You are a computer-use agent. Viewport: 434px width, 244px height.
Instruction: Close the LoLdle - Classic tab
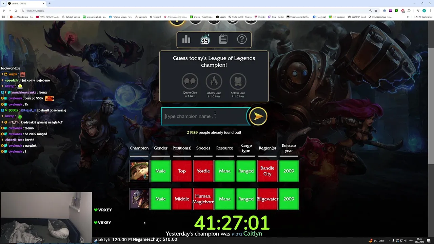(x=43, y=3)
